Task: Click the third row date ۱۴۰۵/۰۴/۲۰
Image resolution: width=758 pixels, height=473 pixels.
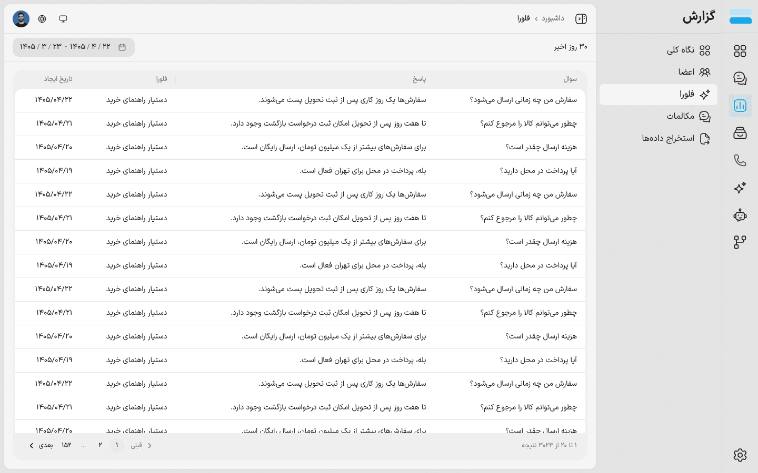Action: (x=54, y=147)
